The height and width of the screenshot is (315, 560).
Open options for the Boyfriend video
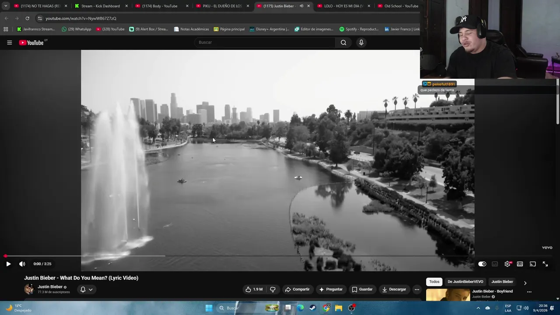coord(529,292)
